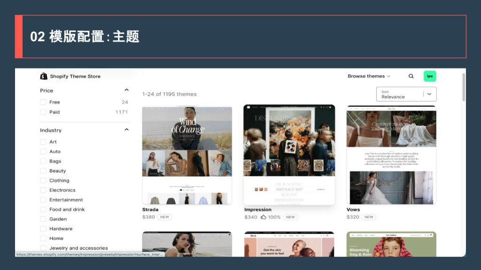Check the Jewelry and accessories filter
481x270 pixels.
click(43, 248)
